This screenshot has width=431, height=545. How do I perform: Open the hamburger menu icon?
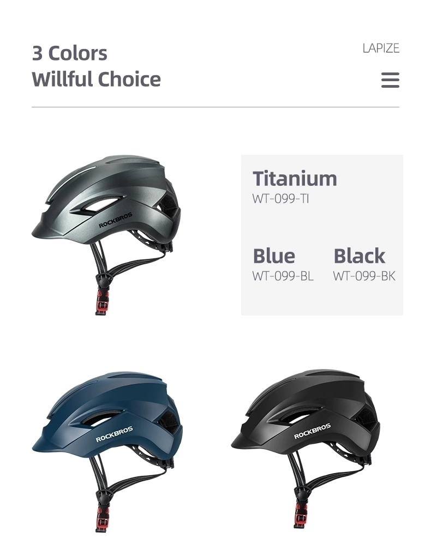(390, 80)
